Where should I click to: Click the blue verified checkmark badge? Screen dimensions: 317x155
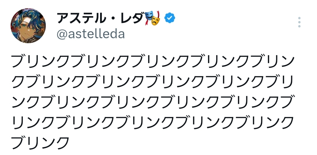[170, 18]
